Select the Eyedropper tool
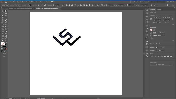176x99 pixels. [2, 34]
